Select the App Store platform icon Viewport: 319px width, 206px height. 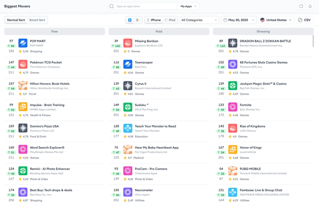tap(130, 20)
